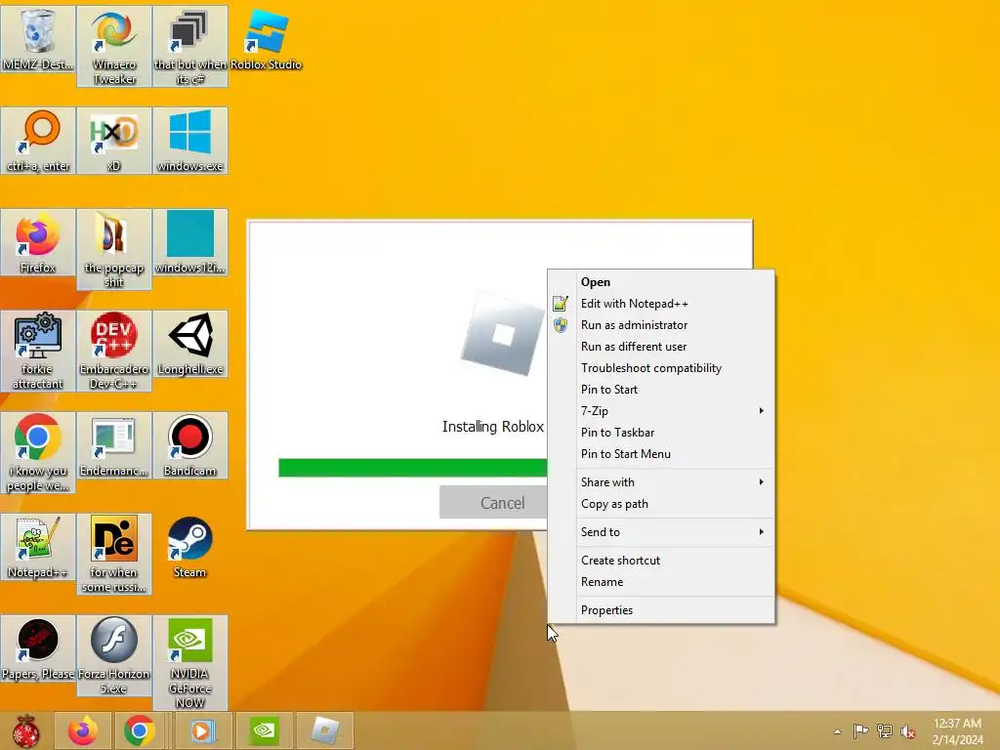The height and width of the screenshot is (750, 1000).
Task: Open the media player taskbar icon
Action: (x=202, y=730)
